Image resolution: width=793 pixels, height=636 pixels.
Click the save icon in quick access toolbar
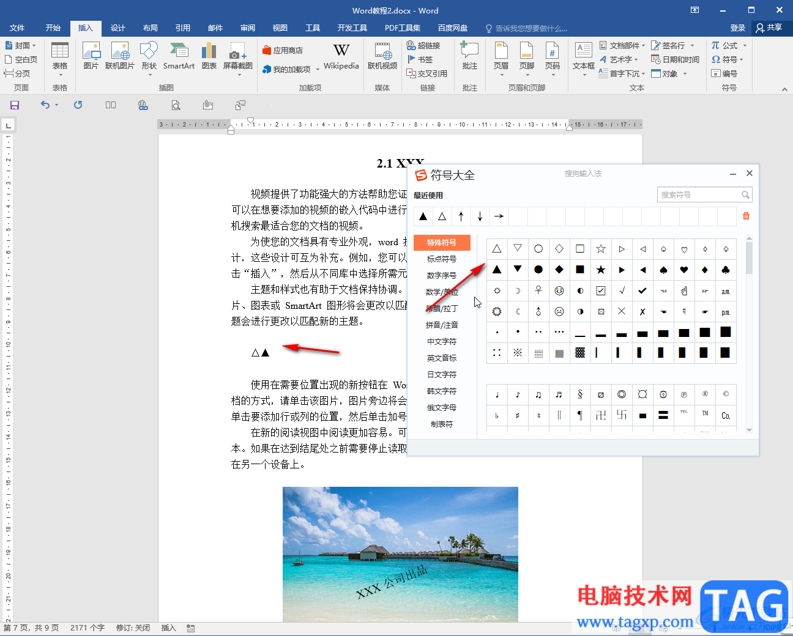(15, 105)
